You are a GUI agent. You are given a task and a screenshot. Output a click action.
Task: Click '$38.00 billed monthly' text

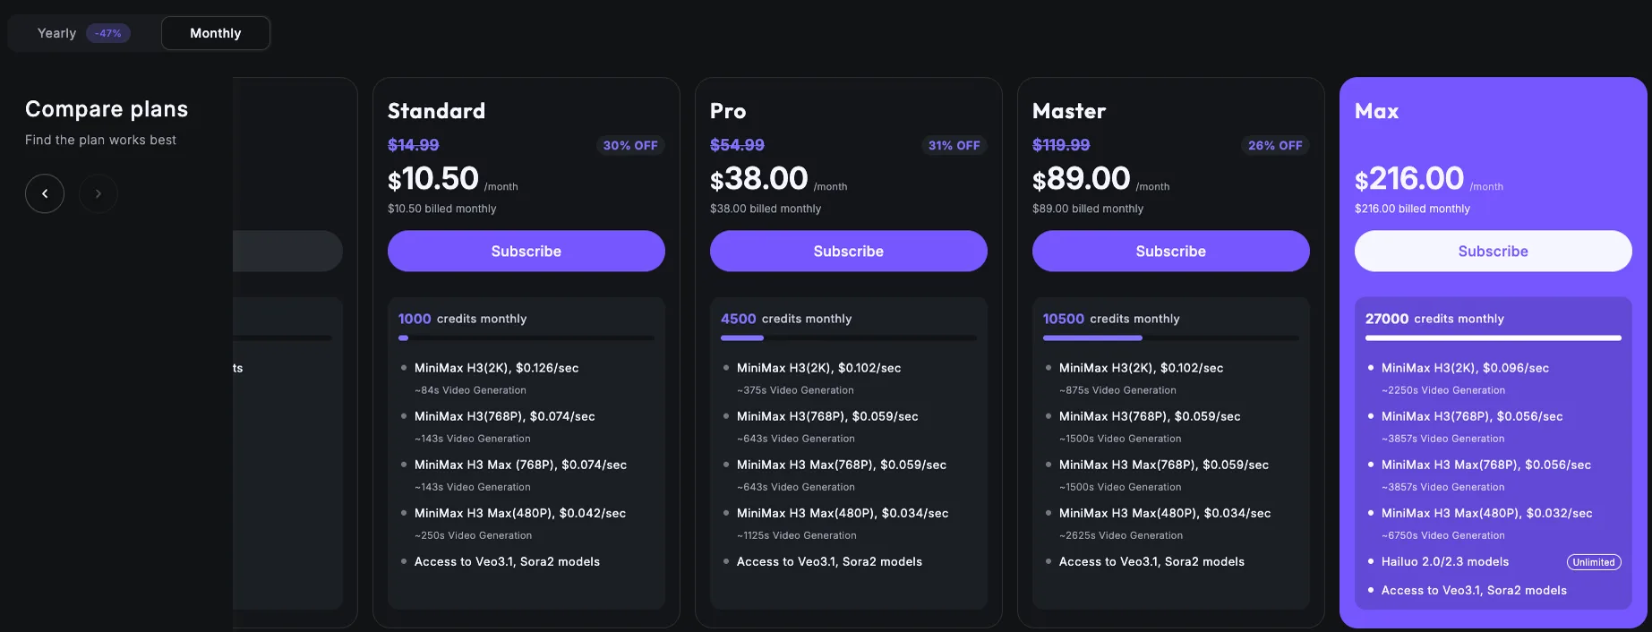pos(766,209)
